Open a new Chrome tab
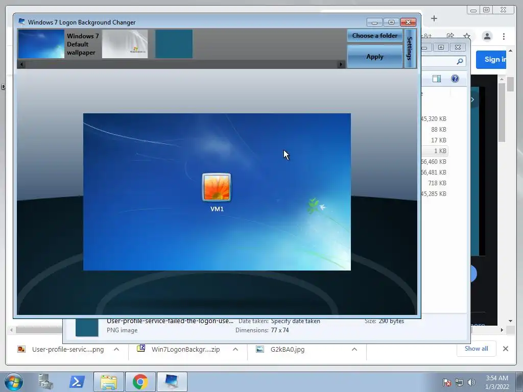 [434, 19]
